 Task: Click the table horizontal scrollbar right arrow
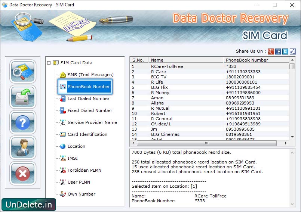[286, 143]
